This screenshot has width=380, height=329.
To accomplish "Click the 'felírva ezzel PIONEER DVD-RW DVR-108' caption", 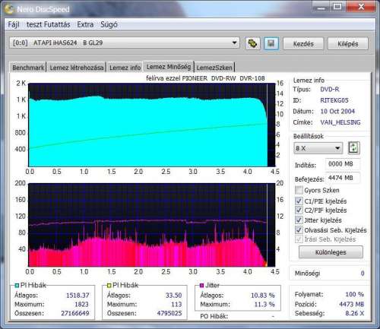I will [205, 78].
